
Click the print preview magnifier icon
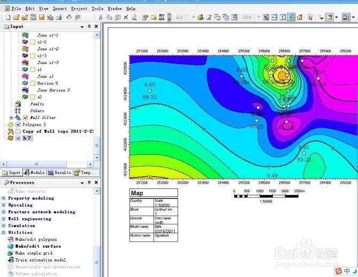point(134,17)
